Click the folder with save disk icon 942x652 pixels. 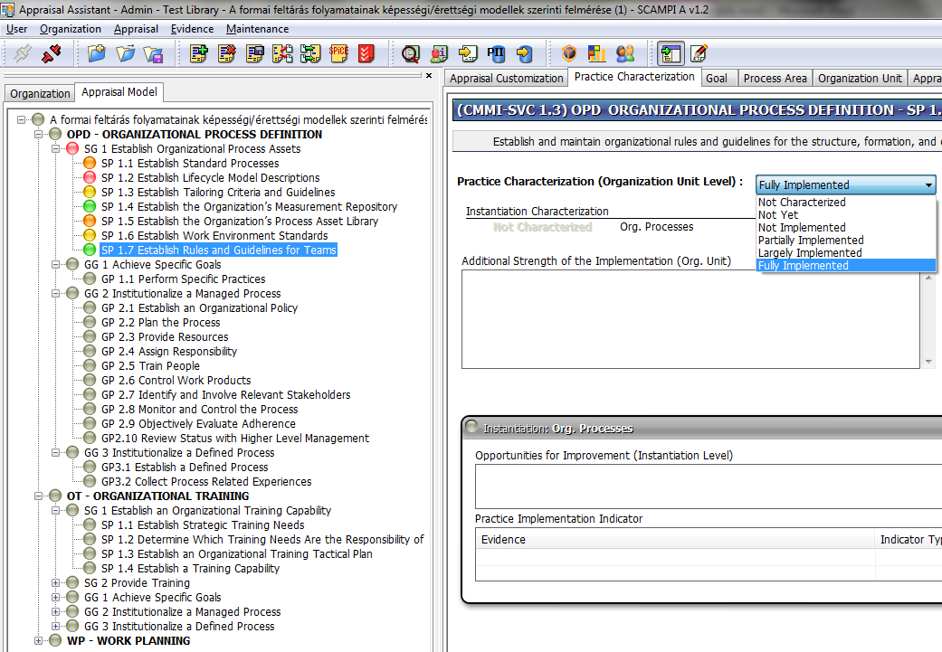coord(154,53)
